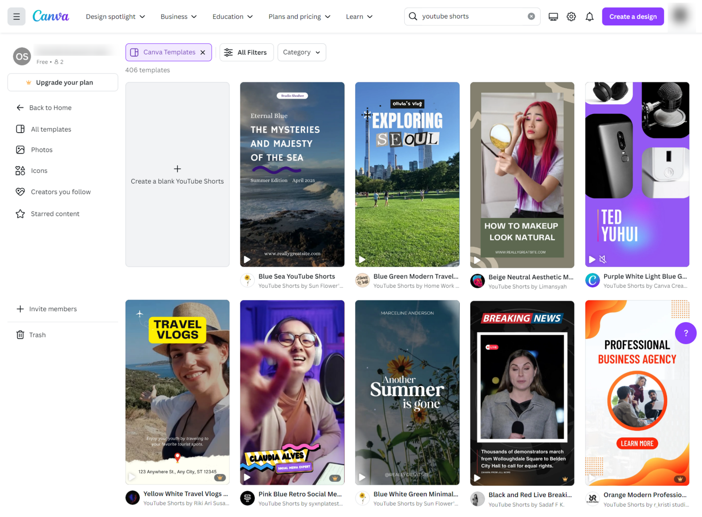Open the notifications bell
702x517 pixels.
589,16
